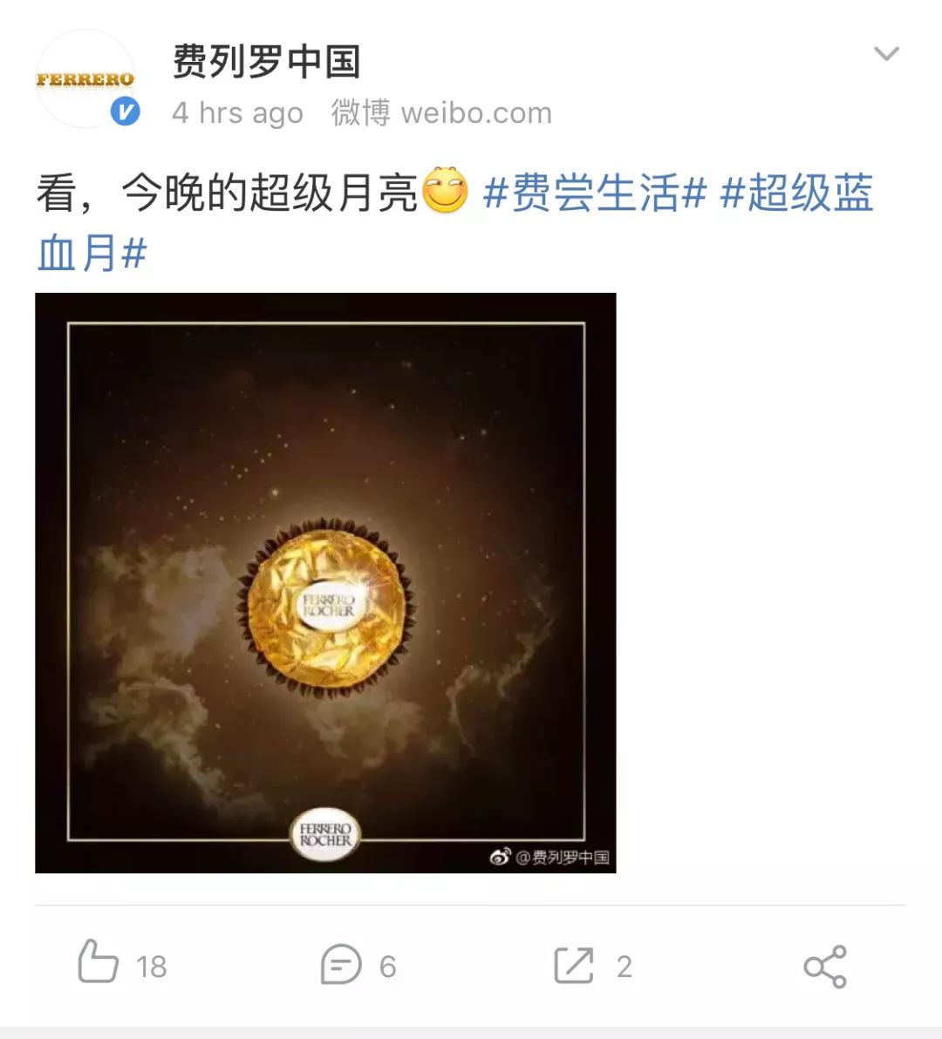Click the comment count 6
This screenshot has height=1039, width=942.
pyautogui.click(x=388, y=968)
